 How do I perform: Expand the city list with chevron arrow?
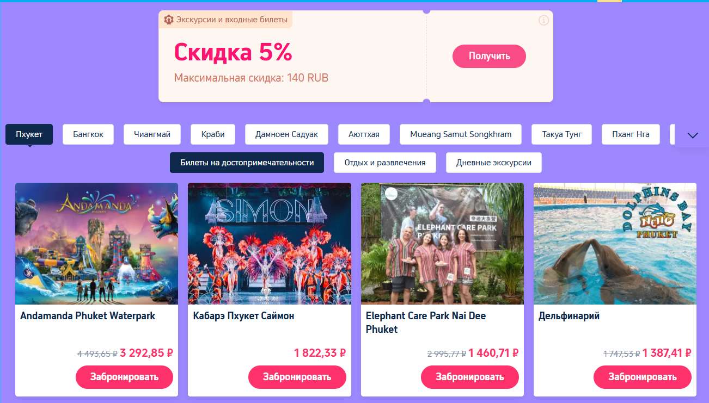[x=693, y=135]
